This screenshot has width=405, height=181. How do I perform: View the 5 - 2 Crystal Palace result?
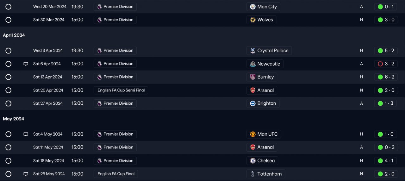click(x=386, y=50)
